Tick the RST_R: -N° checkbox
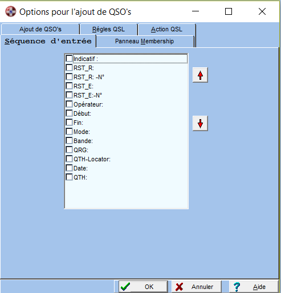 click(x=69, y=77)
